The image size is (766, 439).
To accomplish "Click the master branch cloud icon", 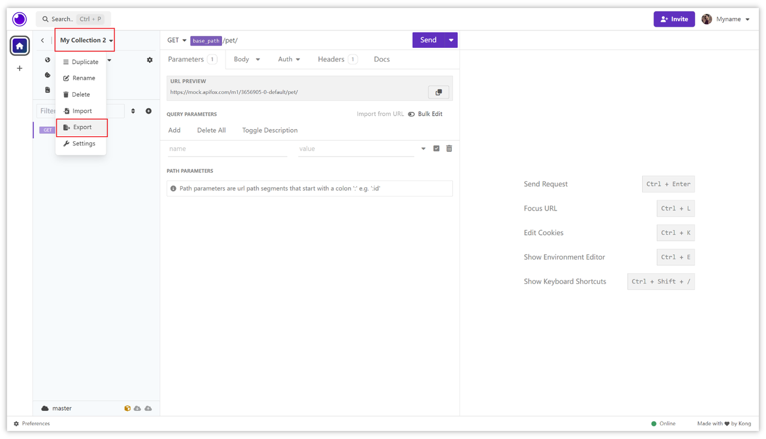I will pyautogui.click(x=45, y=408).
